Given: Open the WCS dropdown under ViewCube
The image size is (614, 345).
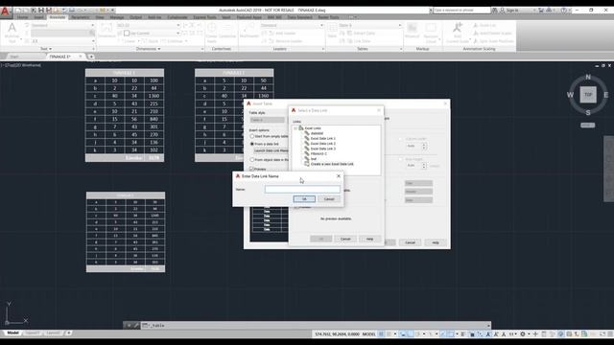Looking at the screenshot, I should pos(587,126).
